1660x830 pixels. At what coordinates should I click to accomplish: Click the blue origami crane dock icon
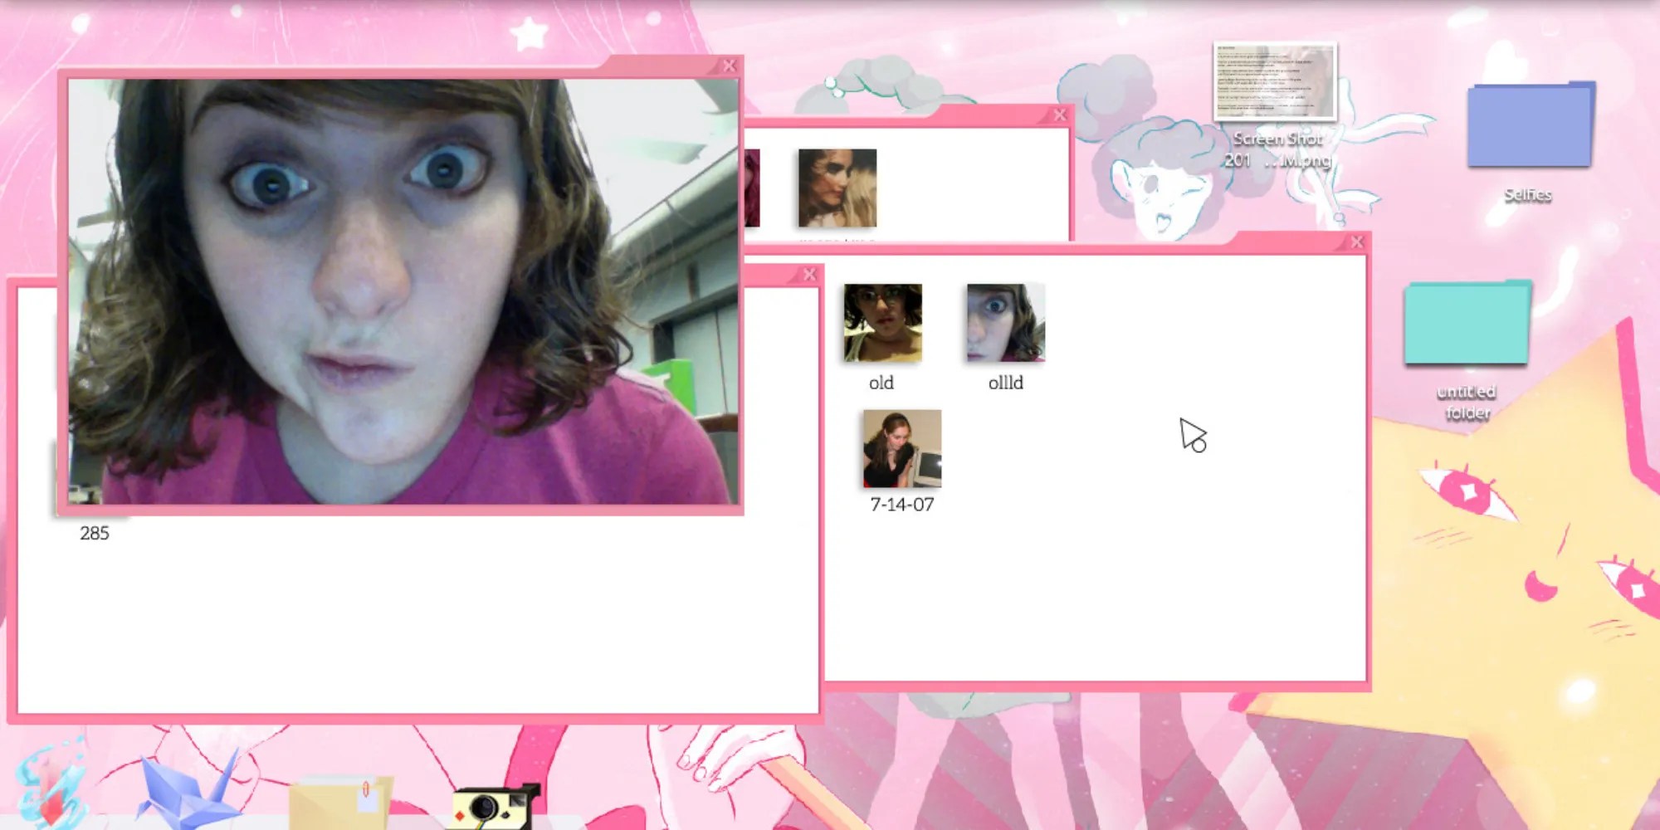point(191,788)
